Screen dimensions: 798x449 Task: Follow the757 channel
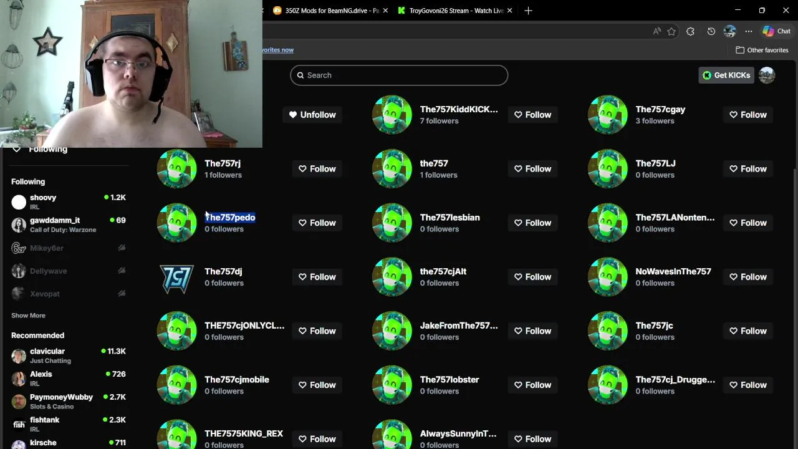pyautogui.click(x=533, y=169)
